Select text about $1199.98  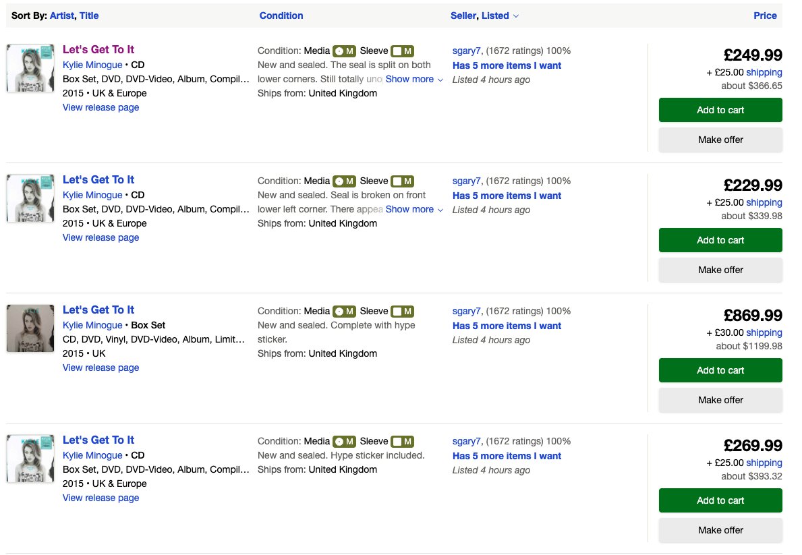pyautogui.click(x=749, y=346)
